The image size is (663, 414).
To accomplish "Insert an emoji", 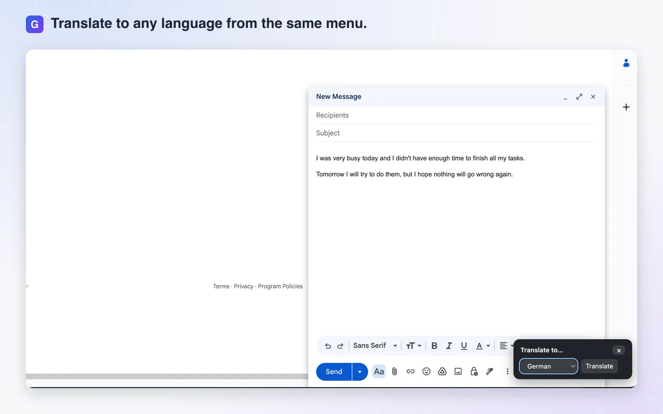I will (x=426, y=372).
